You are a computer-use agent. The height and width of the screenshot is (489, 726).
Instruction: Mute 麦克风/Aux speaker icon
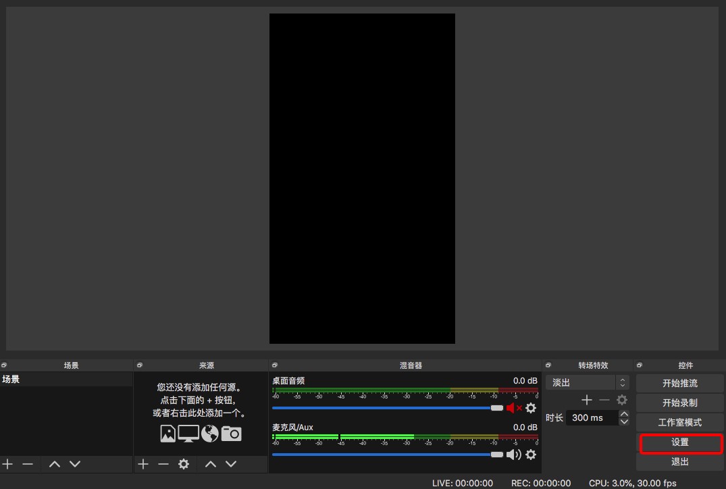[x=513, y=455]
